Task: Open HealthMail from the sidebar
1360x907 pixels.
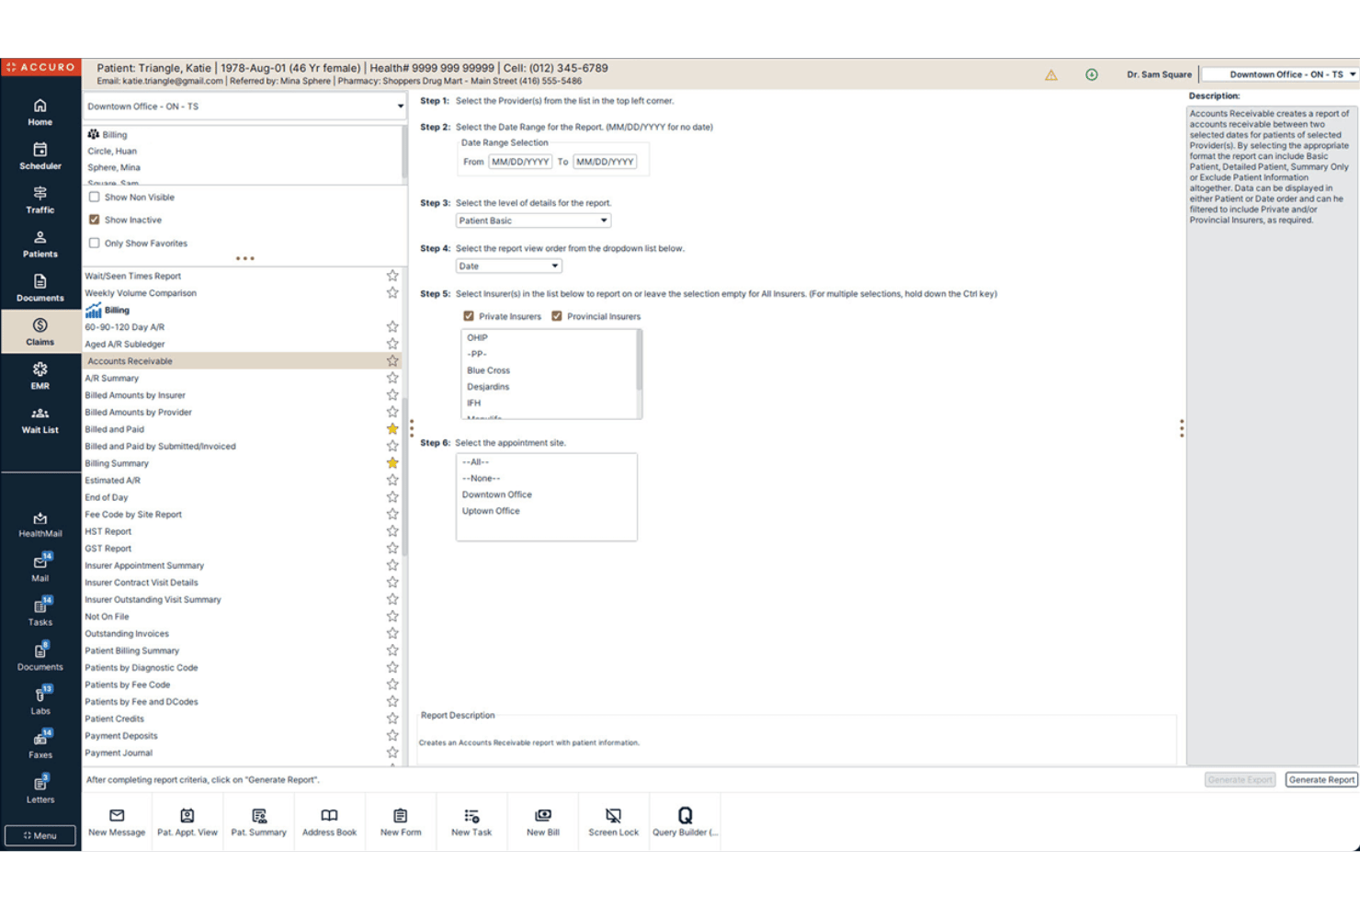Action: (x=40, y=525)
